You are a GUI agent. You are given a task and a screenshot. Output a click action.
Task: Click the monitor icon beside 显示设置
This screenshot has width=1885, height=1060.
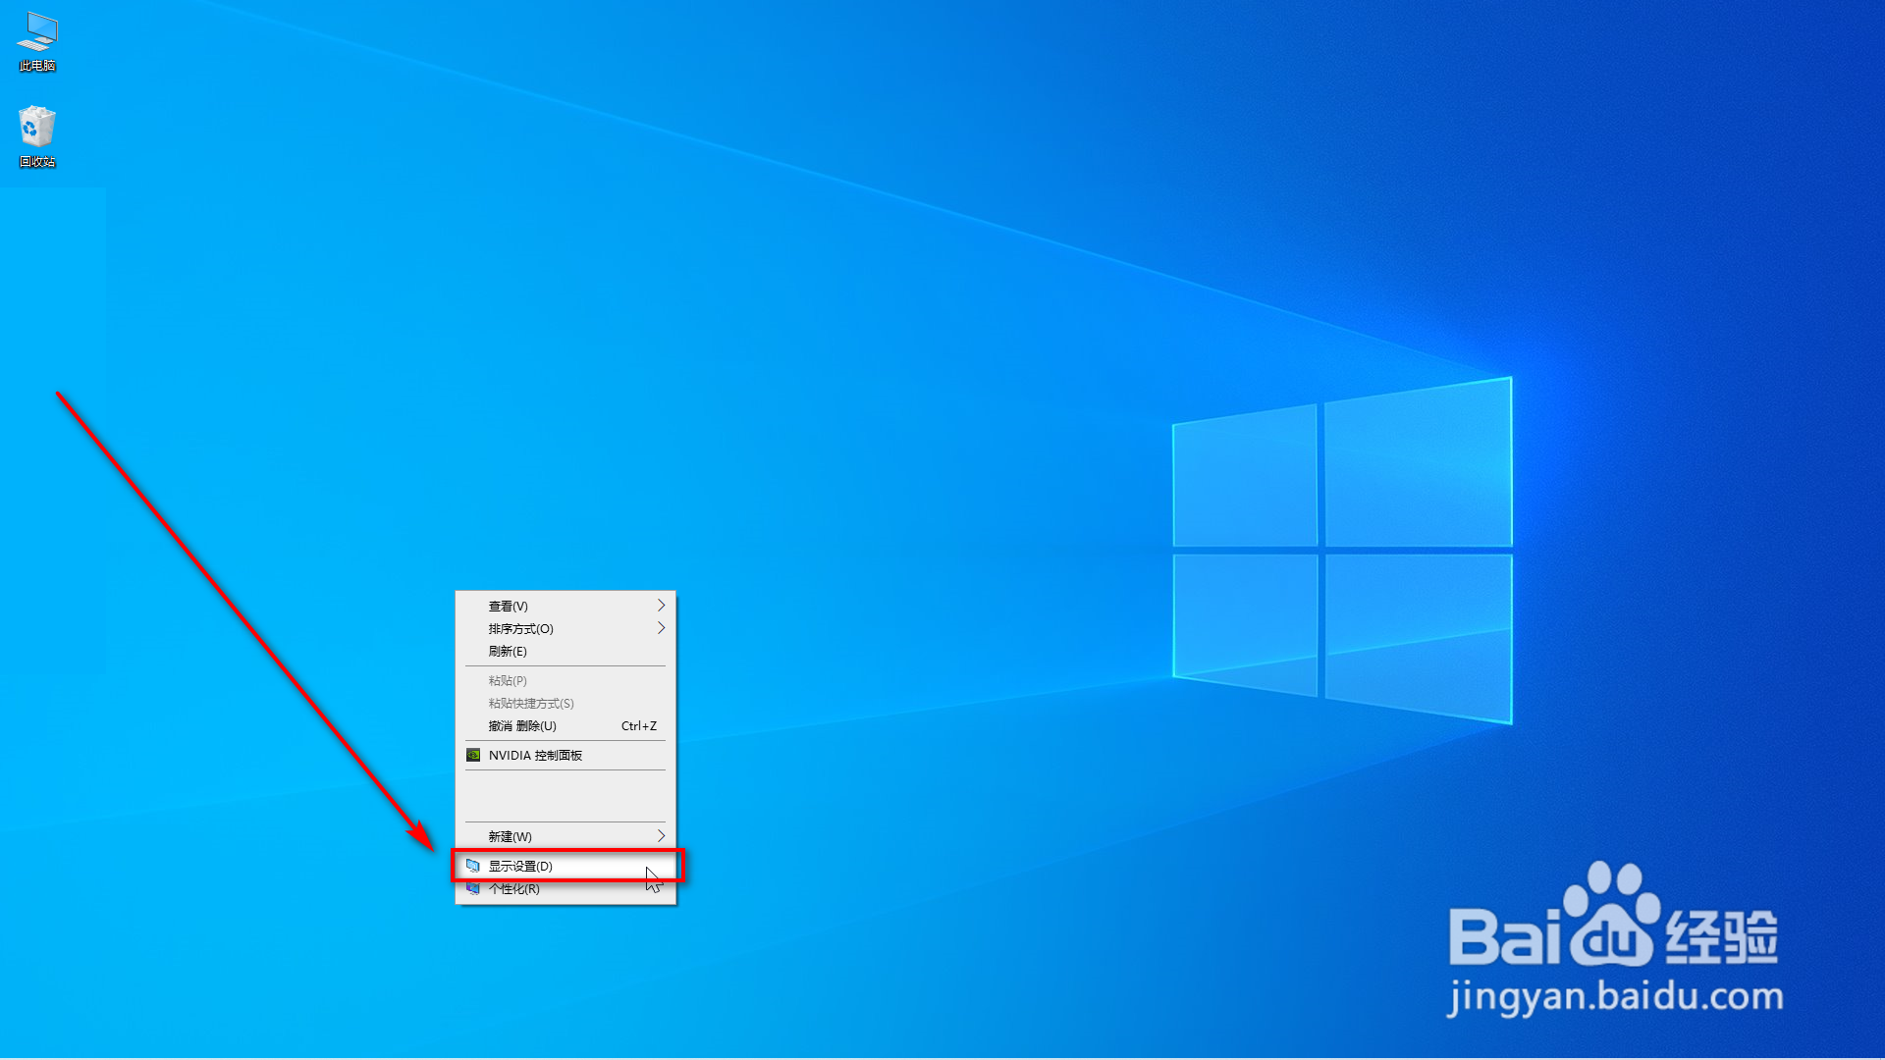click(x=473, y=866)
